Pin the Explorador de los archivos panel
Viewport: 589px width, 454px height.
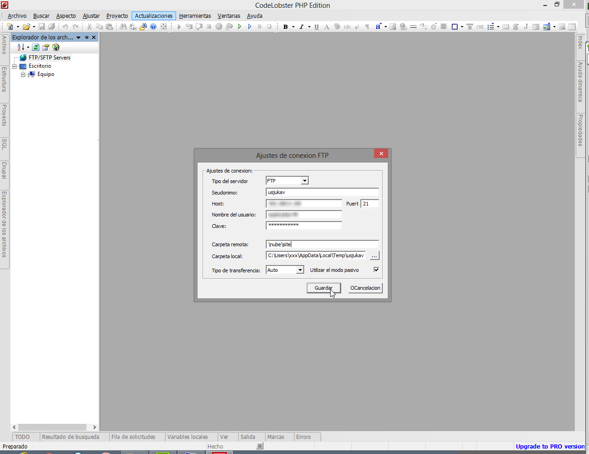click(86, 38)
